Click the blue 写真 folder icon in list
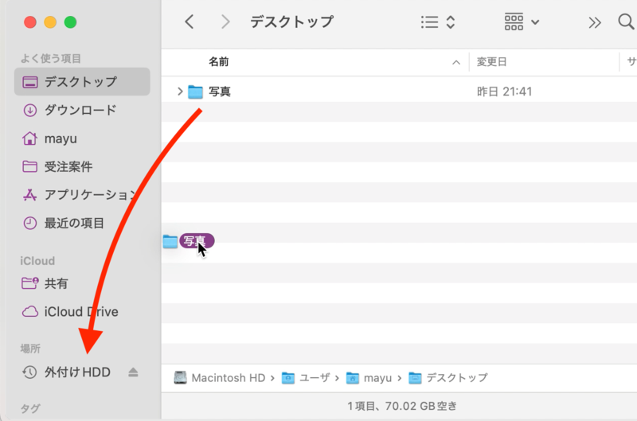 point(195,92)
